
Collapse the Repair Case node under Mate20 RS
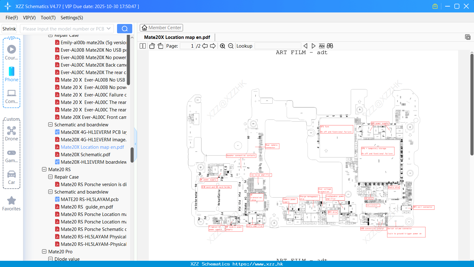point(50,177)
